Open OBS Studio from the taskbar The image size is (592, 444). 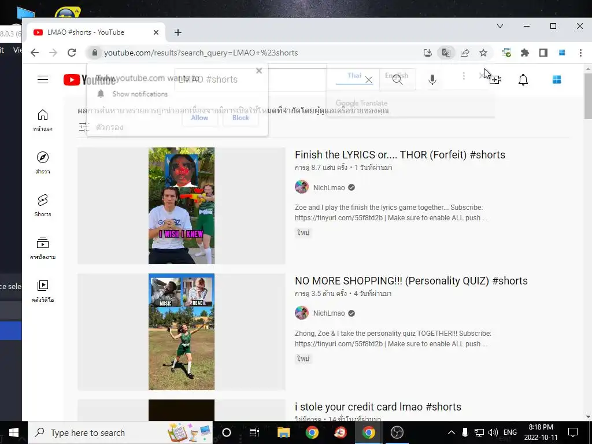[x=397, y=432]
